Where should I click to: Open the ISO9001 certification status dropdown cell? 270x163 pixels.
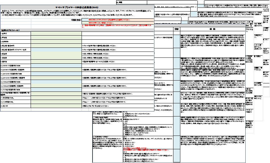[56, 66]
